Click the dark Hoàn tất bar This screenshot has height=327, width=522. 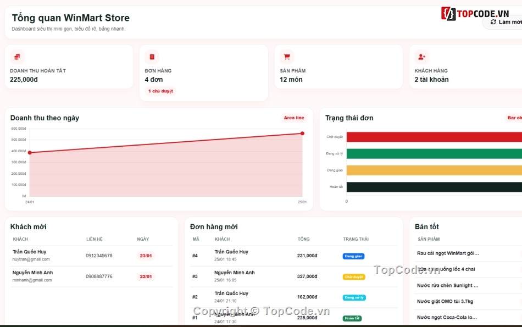click(x=434, y=187)
